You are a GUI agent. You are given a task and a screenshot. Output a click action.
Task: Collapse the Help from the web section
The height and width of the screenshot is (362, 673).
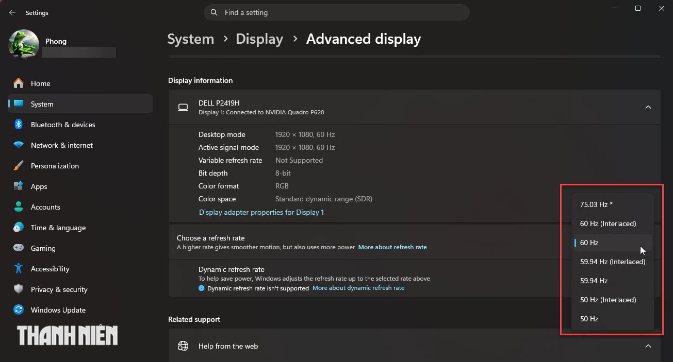tap(648, 346)
